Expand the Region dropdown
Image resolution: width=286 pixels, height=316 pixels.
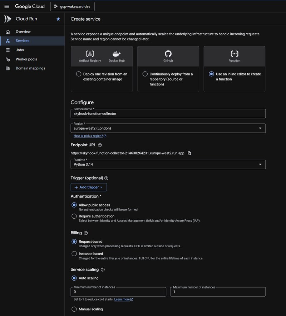click(168, 128)
